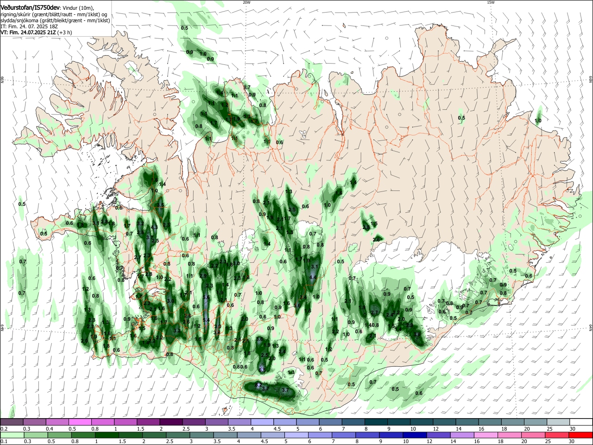Image resolution: width=593 pixels, height=445 pixels.
Task: Pick the 0.2 swatch in upper legend row
Action: pos(12,422)
